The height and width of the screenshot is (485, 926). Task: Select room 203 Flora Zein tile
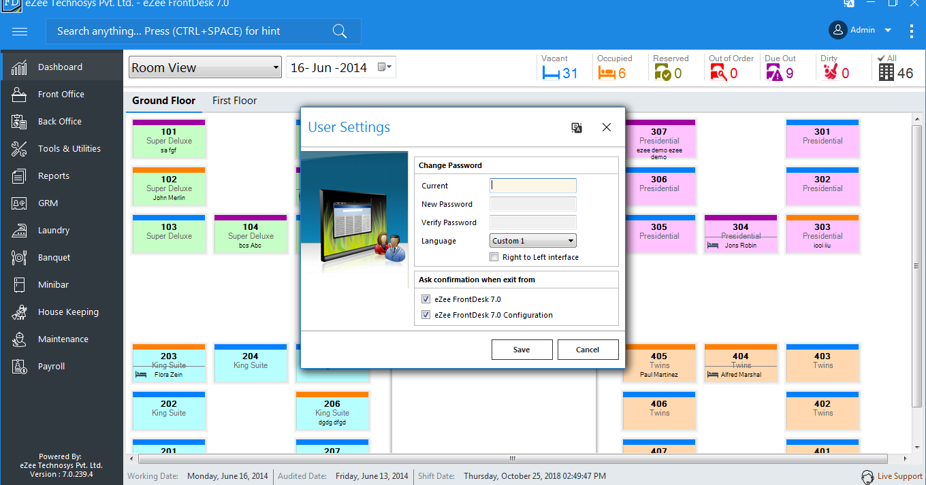tap(169, 363)
